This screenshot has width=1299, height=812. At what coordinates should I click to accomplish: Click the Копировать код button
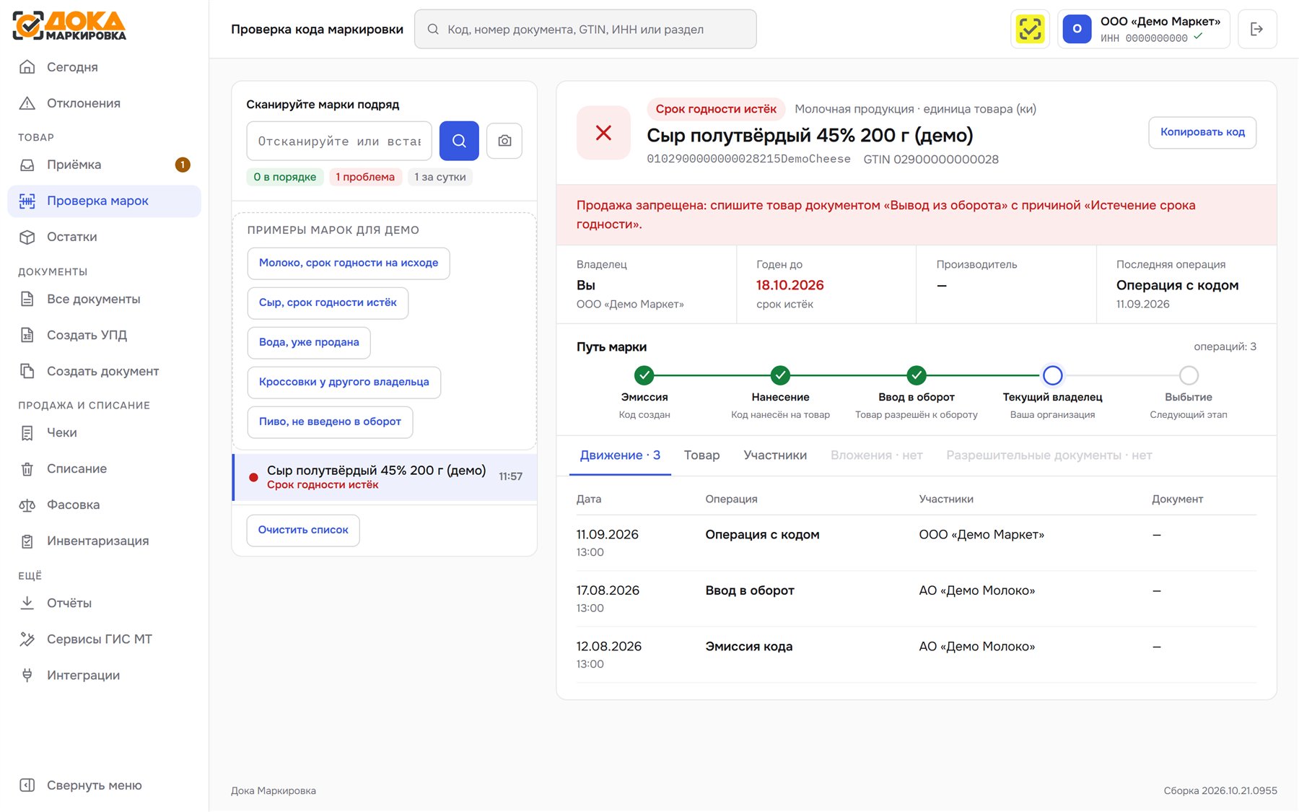click(1202, 132)
